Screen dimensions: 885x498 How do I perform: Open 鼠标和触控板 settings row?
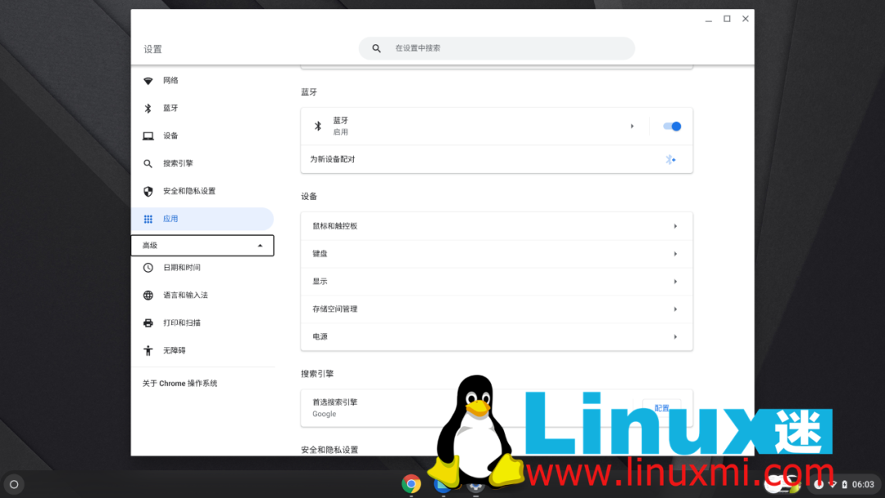[497, 226]
